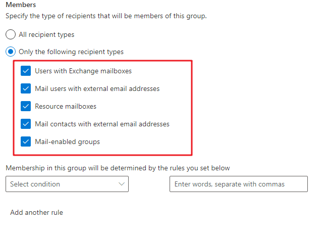The width and height of the screenshot is (327, 235).
Task: Uncheck the Resource mailboxes checkbox
Action: [26, 106]
